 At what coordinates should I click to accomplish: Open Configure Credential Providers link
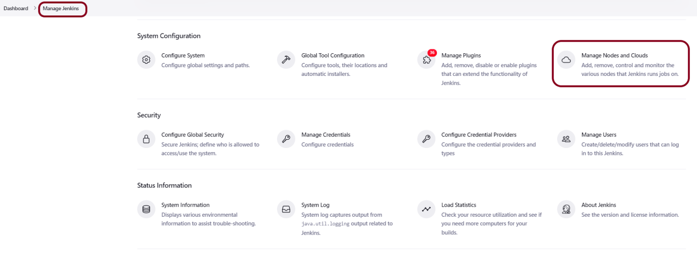479,135
